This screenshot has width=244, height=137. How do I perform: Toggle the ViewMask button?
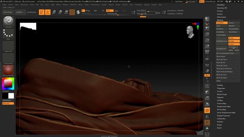(222, 23)
